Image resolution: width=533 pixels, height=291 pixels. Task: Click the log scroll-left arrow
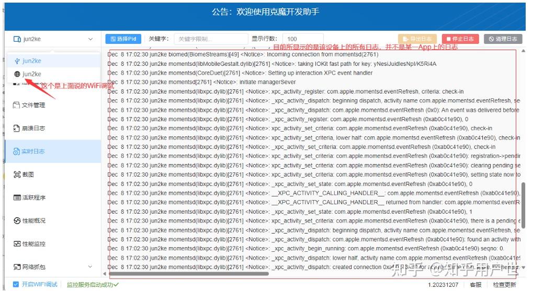(105, 274)
